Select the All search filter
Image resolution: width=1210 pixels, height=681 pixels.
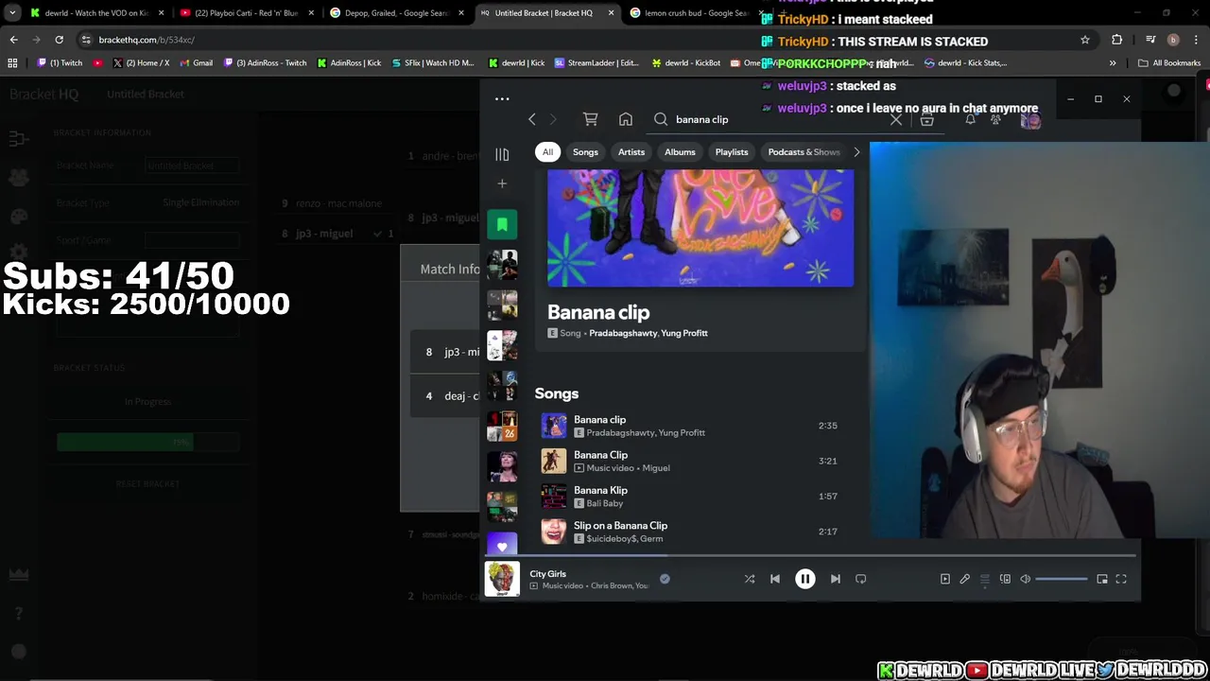click(547, 152)
